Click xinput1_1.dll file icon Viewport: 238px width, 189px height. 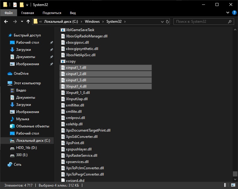[x=63, y=68]
